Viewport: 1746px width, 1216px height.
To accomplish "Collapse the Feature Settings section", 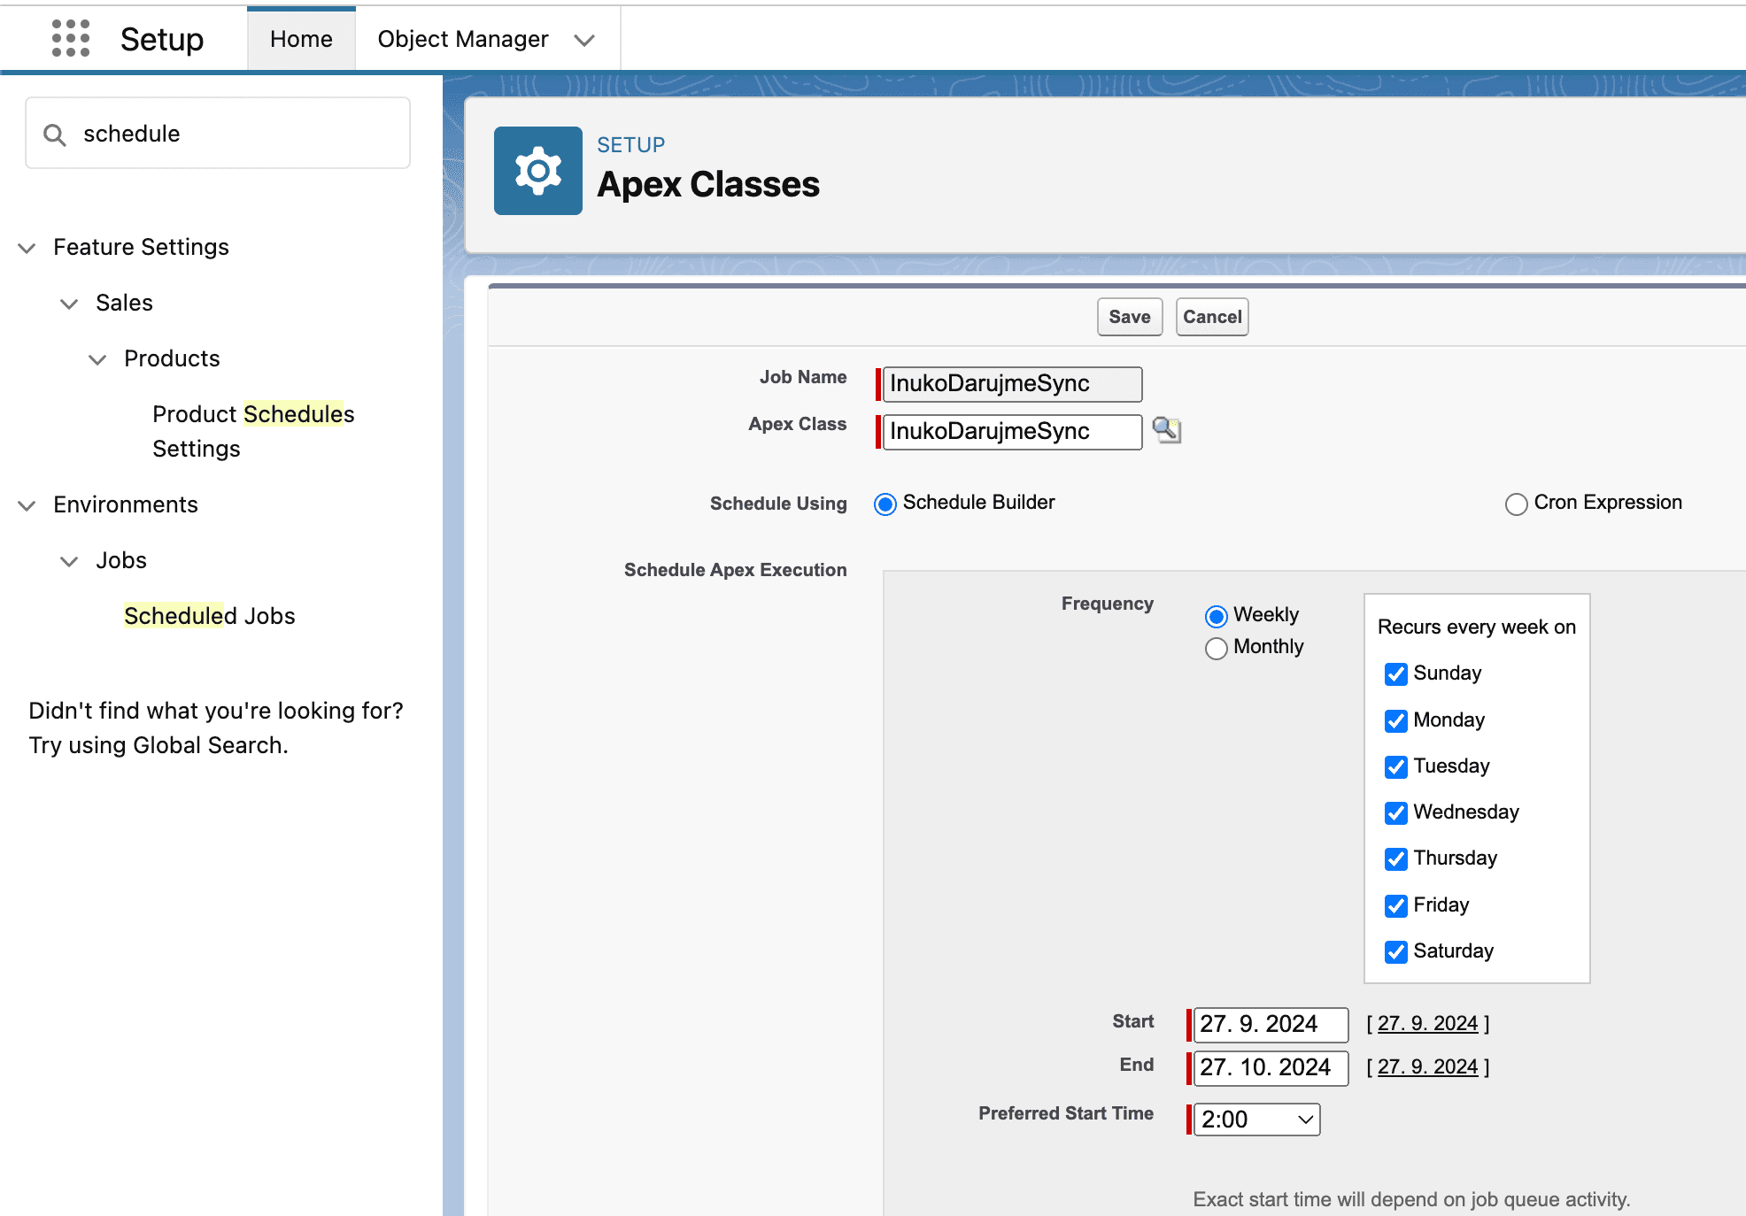I will 27,248.
